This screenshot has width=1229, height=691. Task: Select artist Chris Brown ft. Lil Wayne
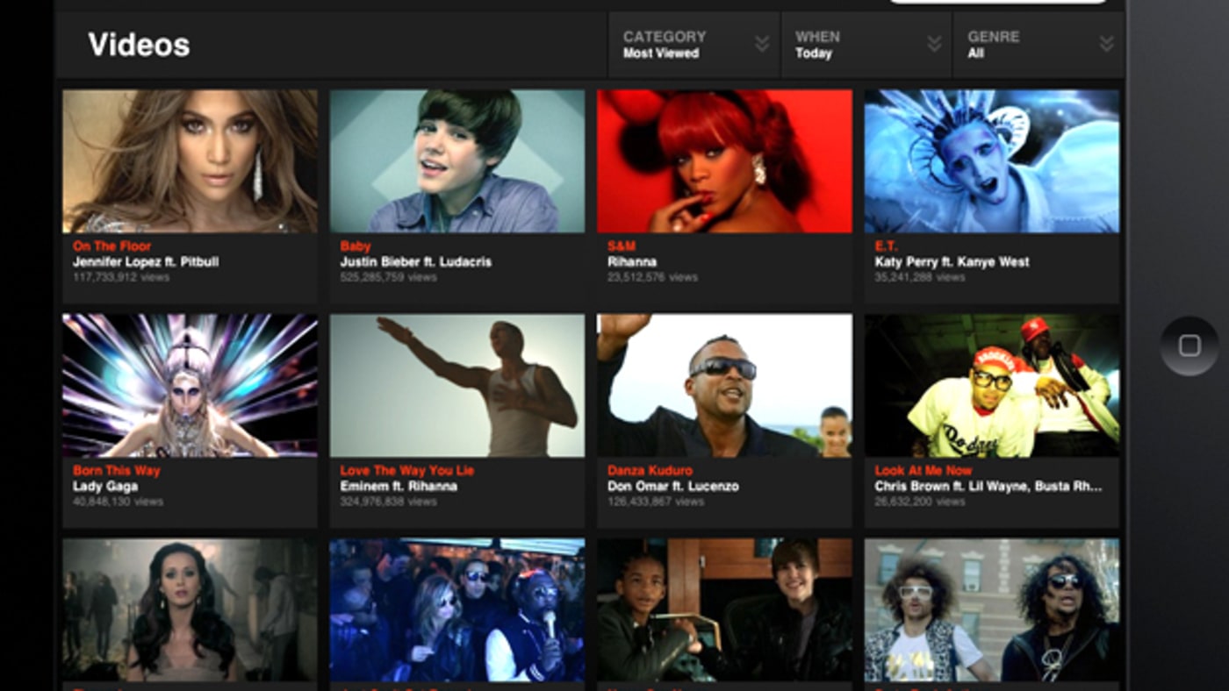pyautogui.click(x=988, y=486)
